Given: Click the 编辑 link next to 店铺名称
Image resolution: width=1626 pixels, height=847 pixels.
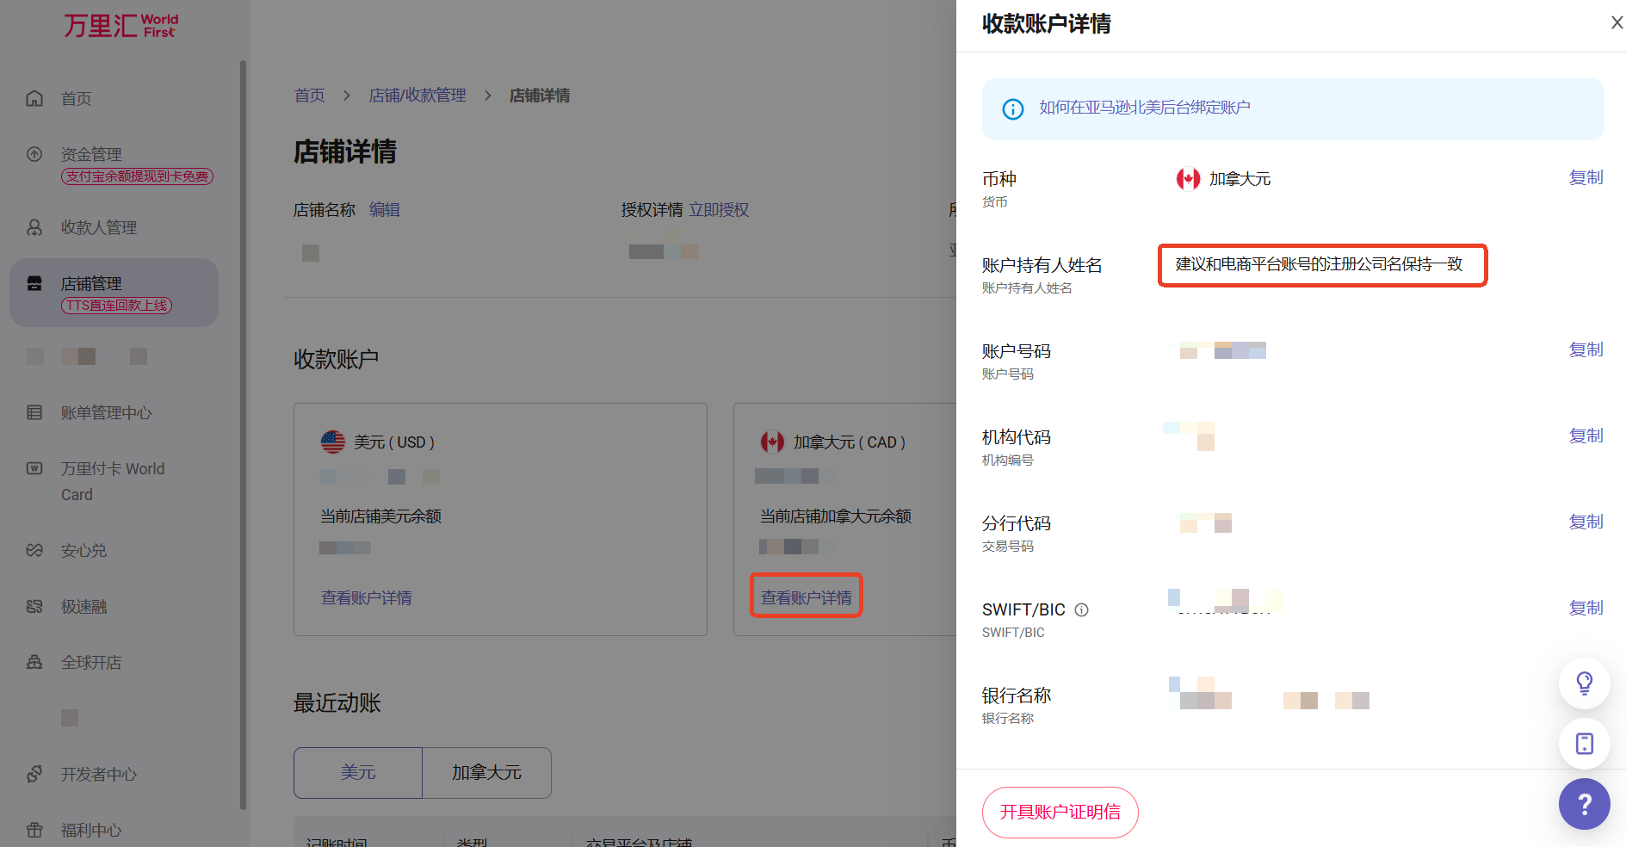Looking at the screenshot, I should [x=385, y=209].
